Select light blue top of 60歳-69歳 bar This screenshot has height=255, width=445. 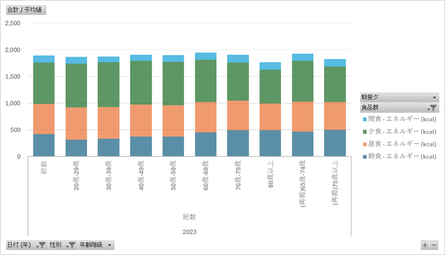(x=206, y=56)
